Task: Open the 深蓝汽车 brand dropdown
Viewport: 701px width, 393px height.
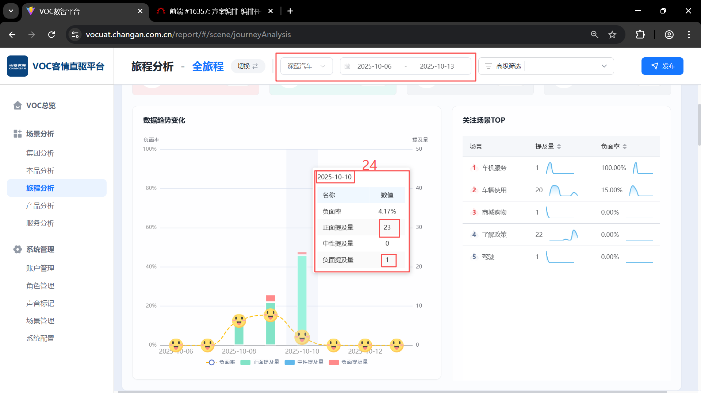Action: [306, 66]
